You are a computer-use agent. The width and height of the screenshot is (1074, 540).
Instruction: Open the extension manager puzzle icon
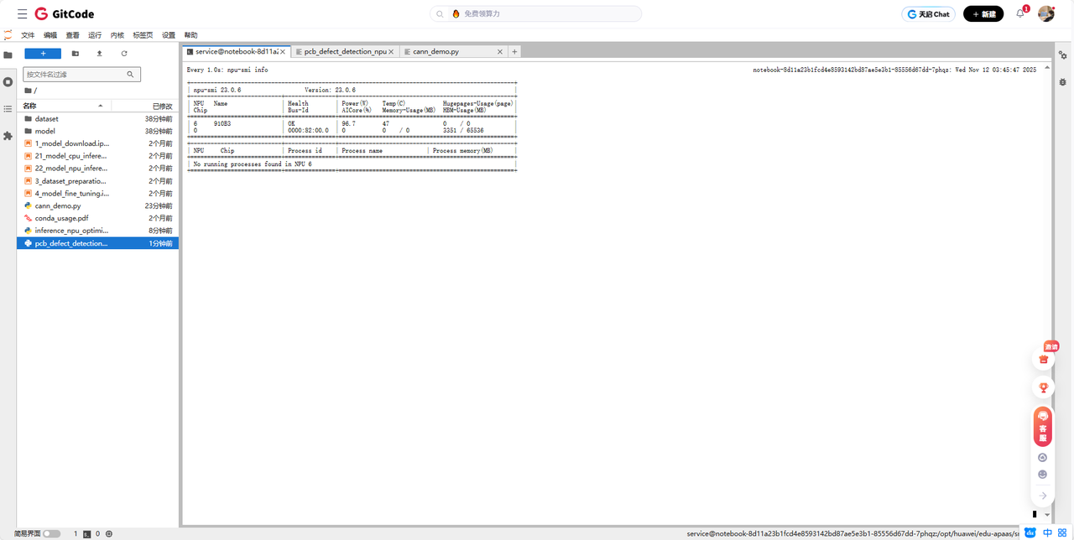click(x=8, y=135)
